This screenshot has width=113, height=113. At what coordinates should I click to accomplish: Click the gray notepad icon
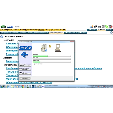point(103,27)
